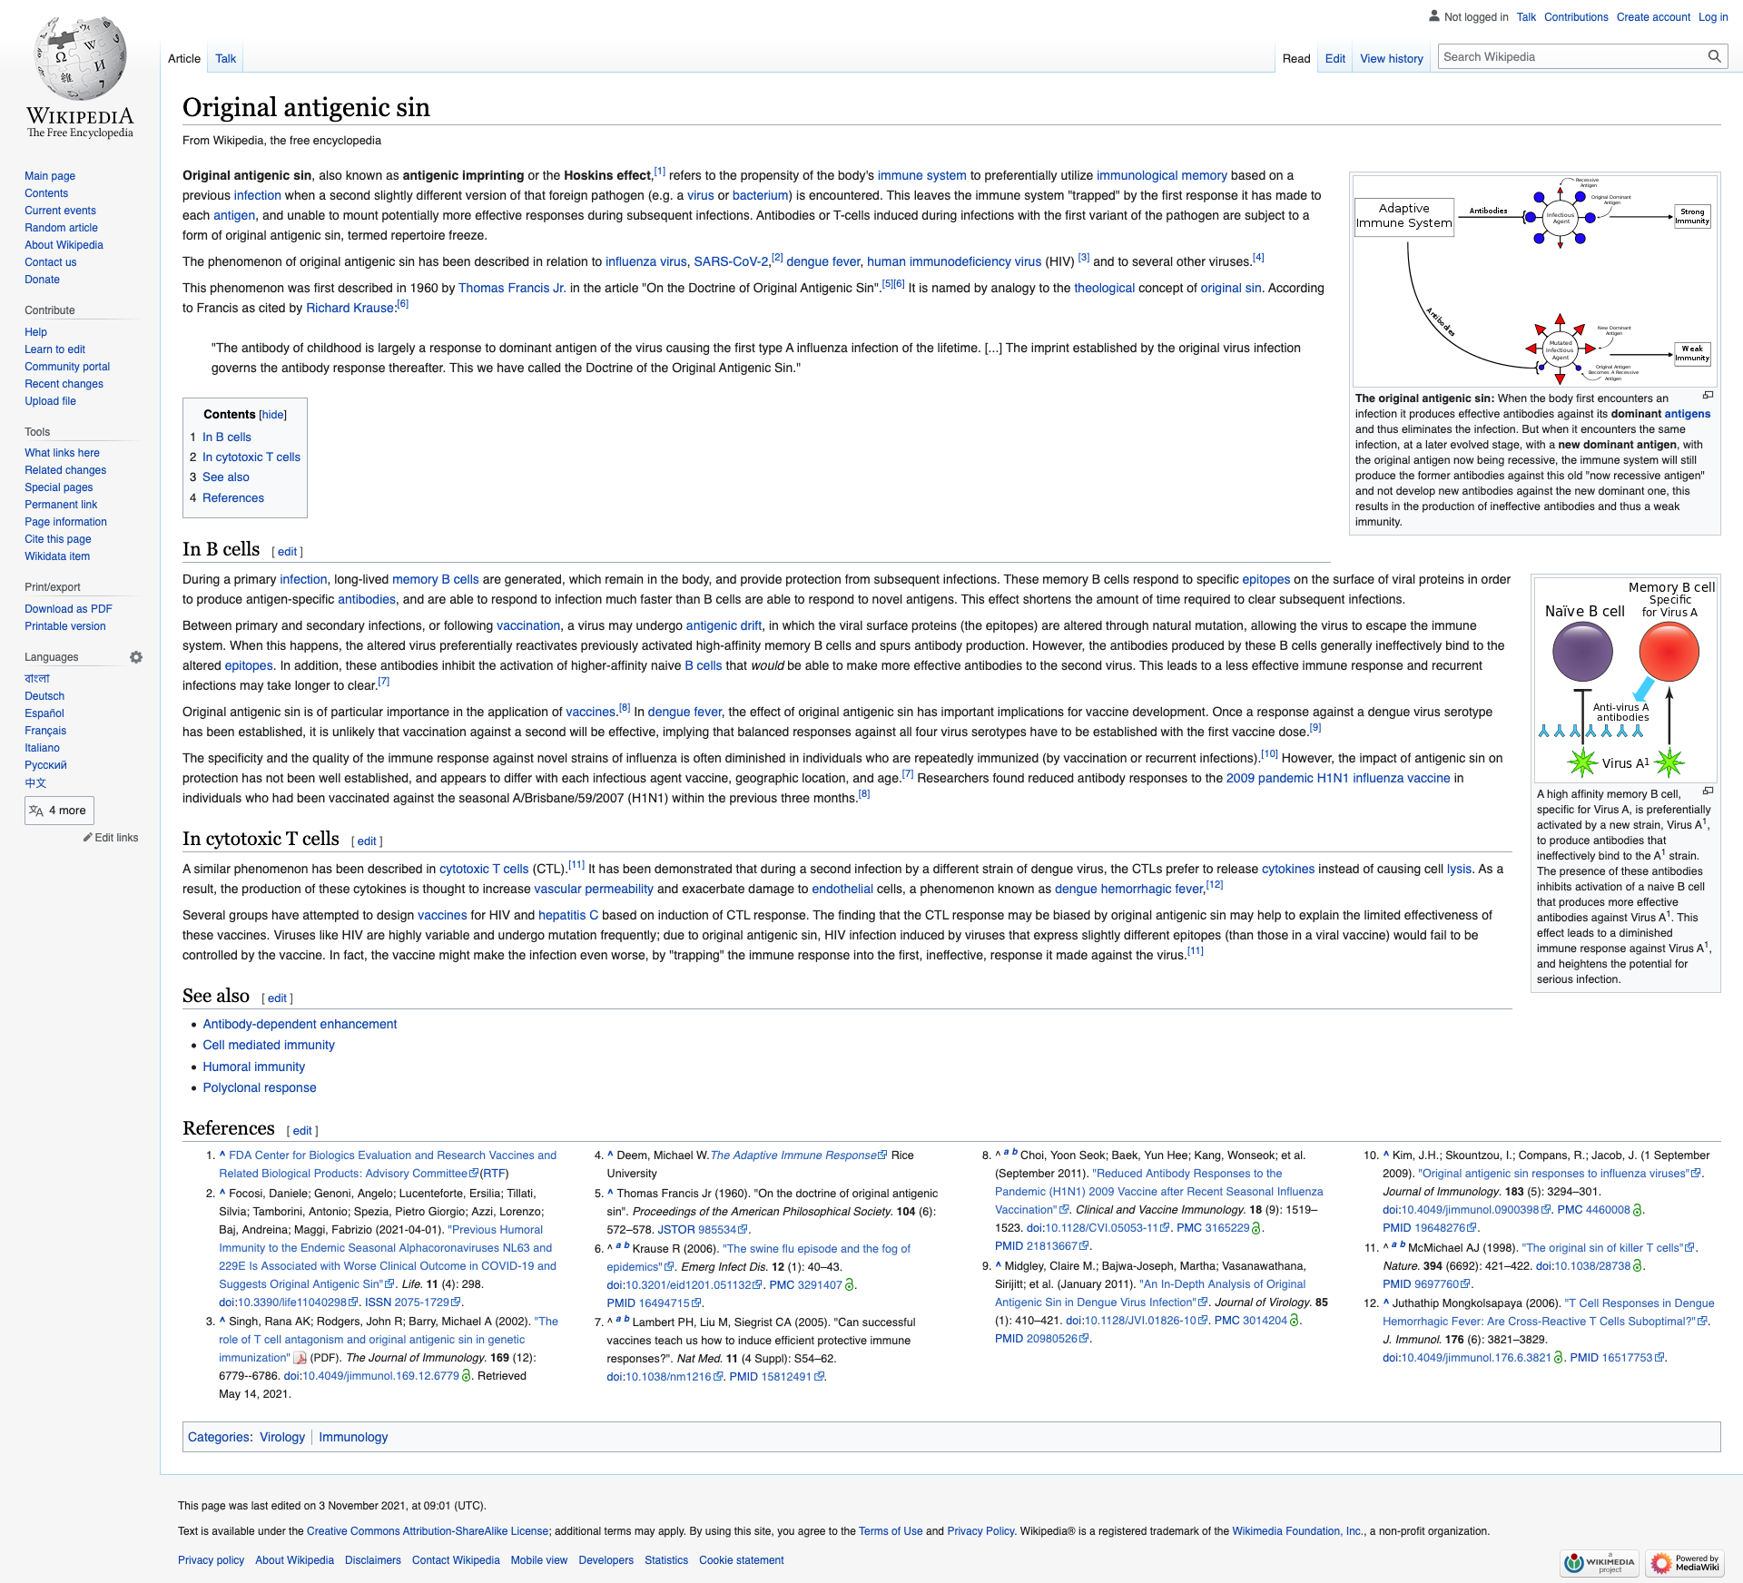Open the Antibody-dependent enhancement link
Screen dimensions: 1743x1583
coord(300,1024)
